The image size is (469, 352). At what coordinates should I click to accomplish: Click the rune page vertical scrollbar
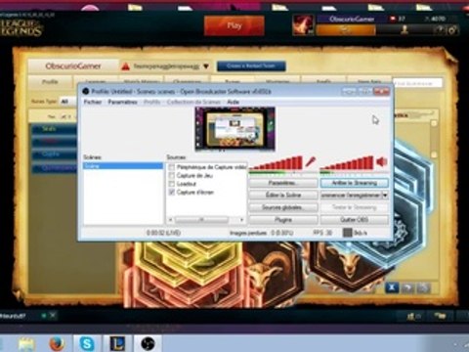pyautogui.click(x=434, y=140)
